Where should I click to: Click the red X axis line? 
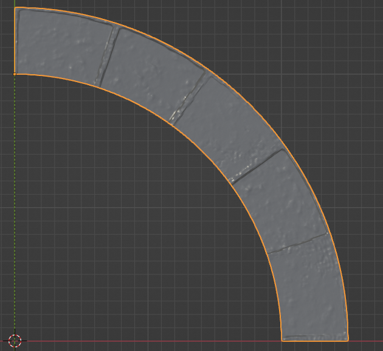coord(147,341)
